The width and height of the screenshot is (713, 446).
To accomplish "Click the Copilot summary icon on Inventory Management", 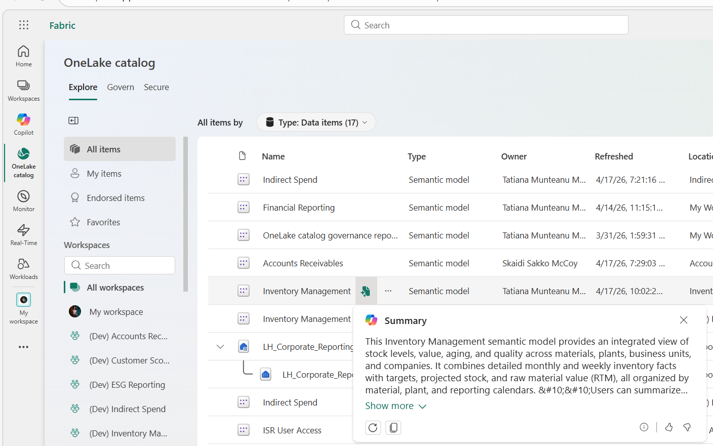I will (366, 291).
